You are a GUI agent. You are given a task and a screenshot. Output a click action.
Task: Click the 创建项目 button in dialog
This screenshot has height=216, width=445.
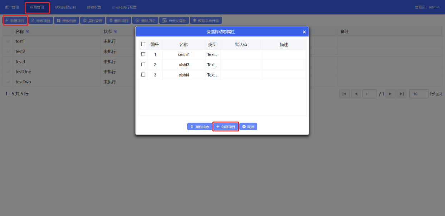pos(225,127)
